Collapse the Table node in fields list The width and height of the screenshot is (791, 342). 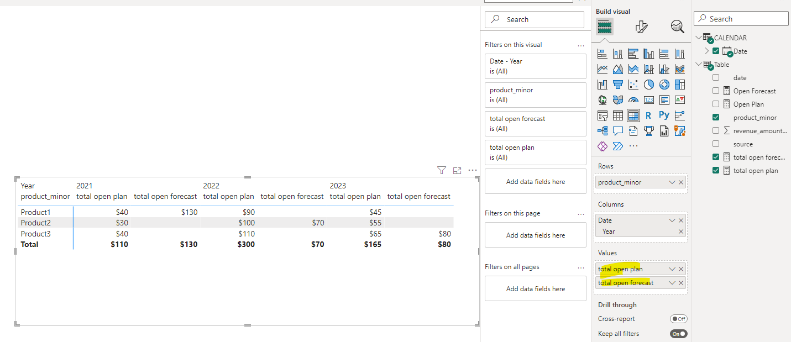coord(699,64)
